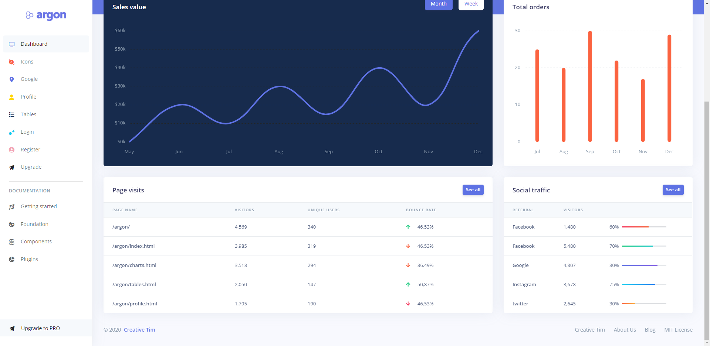
Task: Click the Dashboard monitor icon
Action: coord(12,44)
